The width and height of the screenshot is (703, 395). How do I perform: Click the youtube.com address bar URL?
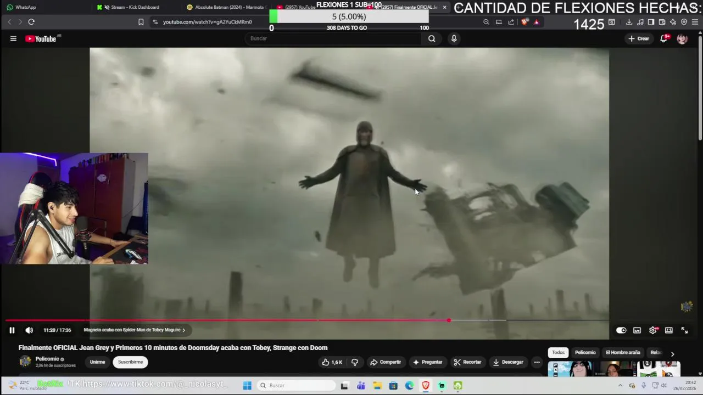pyautogui.click(x=208, y=22)
